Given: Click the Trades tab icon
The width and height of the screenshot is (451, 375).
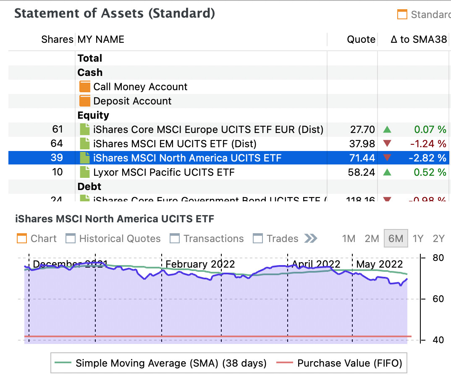Looking at the screenshot, I should pyautogui.click(x=258, y=239).
